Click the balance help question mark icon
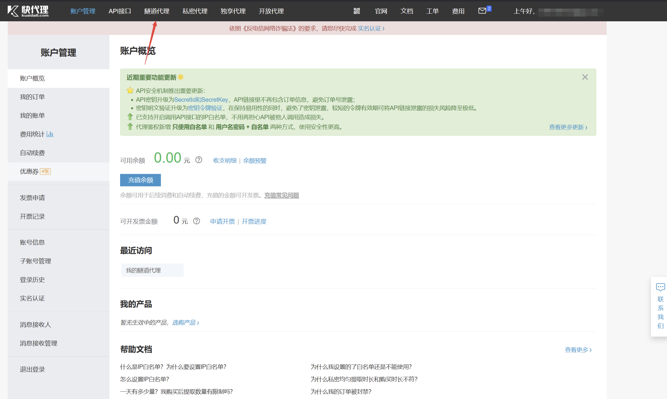The image size is (667, 399). pos(199,160)
